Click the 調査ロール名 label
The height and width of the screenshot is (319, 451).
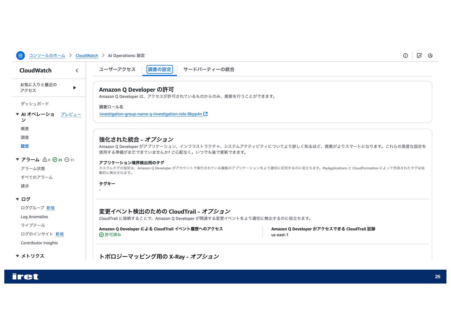point(111,107)
